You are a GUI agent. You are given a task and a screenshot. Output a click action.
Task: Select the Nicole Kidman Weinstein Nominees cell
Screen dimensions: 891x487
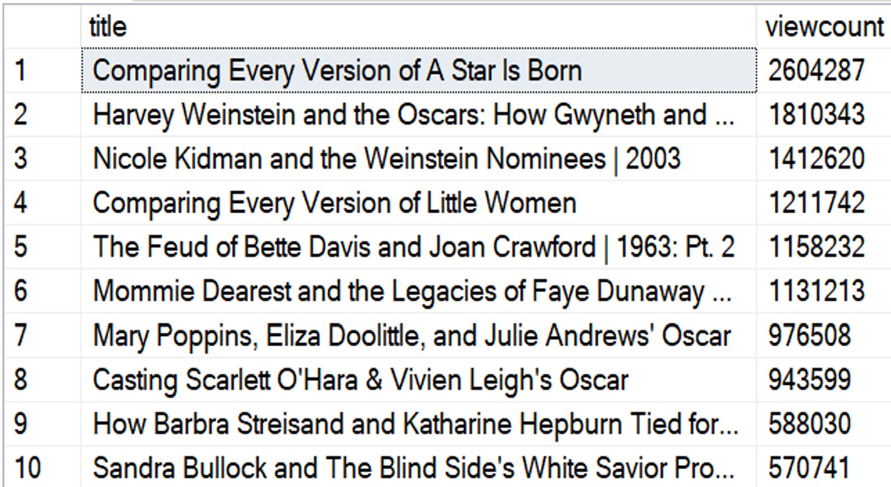[419, 159]
